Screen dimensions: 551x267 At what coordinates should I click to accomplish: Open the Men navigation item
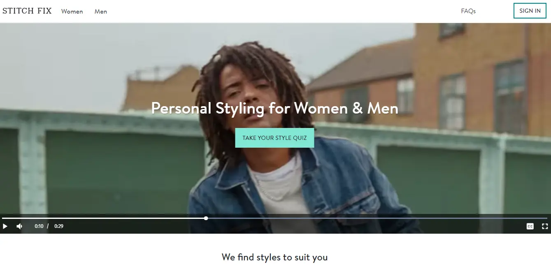pyautogui.click(x=101, y=12)
